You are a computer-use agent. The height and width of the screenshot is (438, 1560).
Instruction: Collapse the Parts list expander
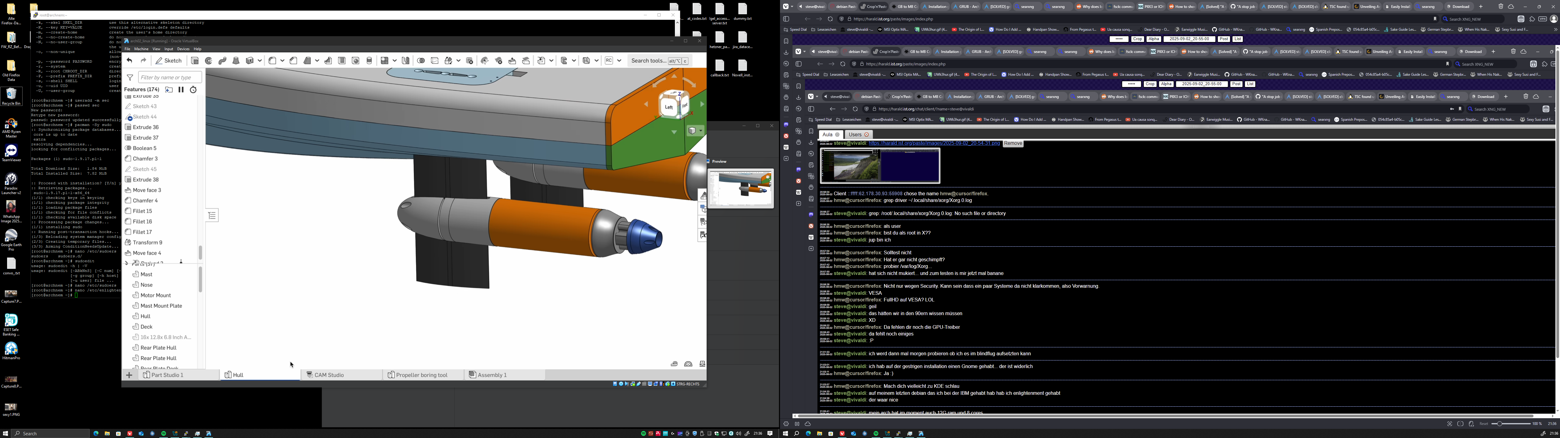coord(126,263)
